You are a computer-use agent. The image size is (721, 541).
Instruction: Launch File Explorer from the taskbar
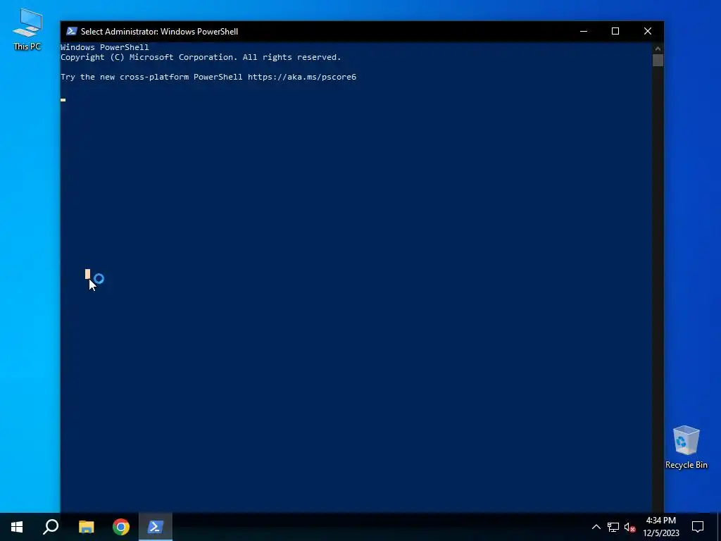click(x=86, y=527)
